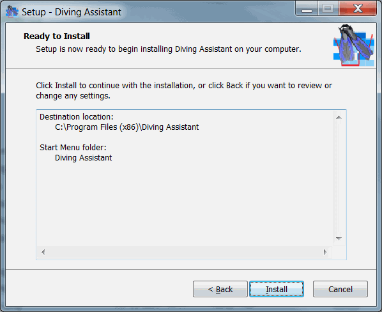This screenshot has width=382, height=312.
Task: Select the "Destination location:" line
Action: (x=77, y=117)
